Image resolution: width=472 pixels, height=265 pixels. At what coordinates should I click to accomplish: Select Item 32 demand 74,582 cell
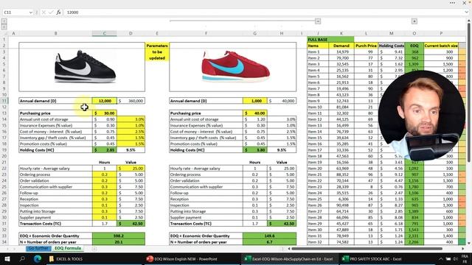341,242
